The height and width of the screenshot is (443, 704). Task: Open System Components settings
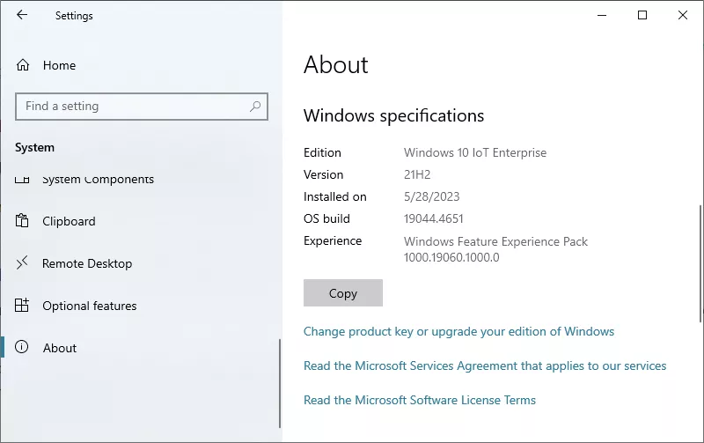(x=98, y=180)
